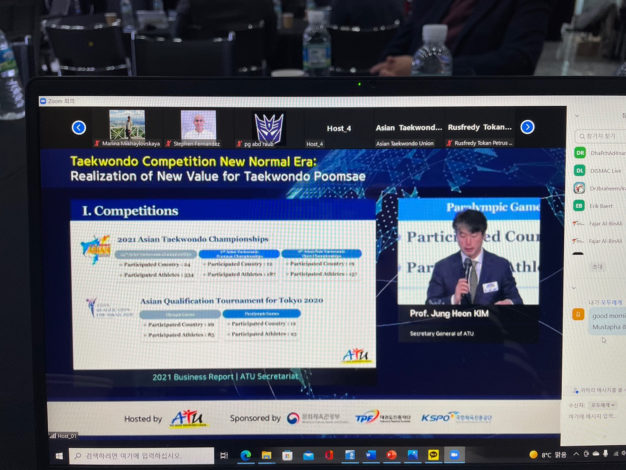Select the DR avatar for DhaPchAd4nar

coord(580,153)
